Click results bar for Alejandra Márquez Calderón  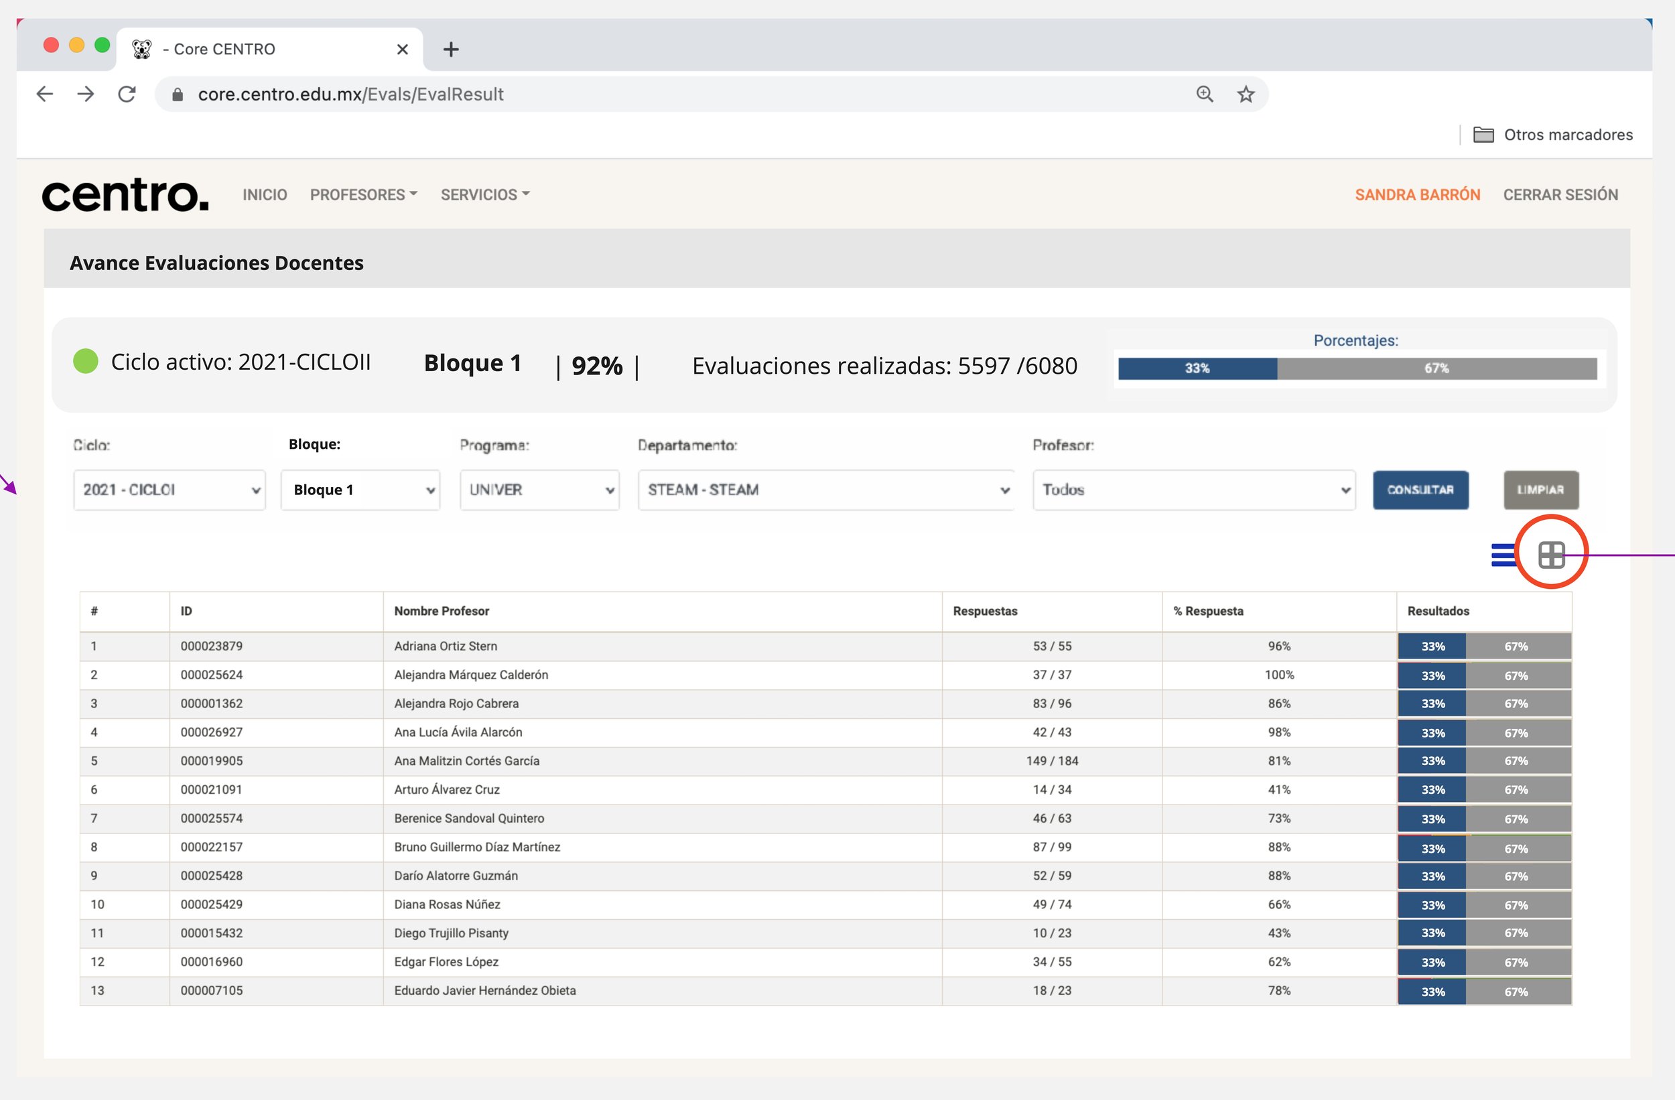(x=1484, y=675)
